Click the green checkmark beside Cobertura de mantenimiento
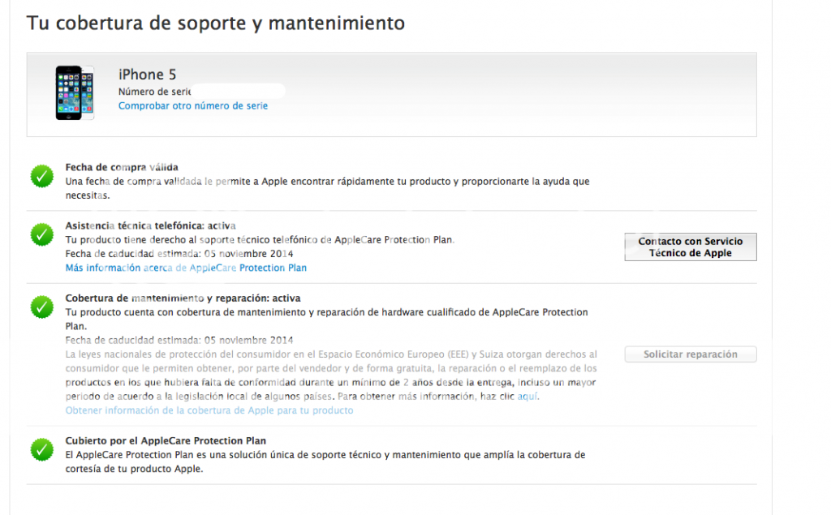Image resolution: width=831 pixels, height=515 pixels. click(41, 307)
